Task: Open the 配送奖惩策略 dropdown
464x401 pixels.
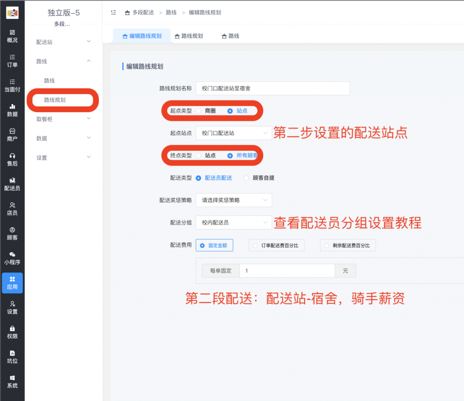Action: 234,200
